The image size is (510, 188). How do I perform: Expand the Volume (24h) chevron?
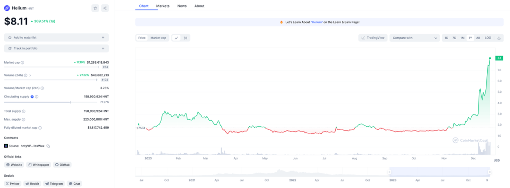[30, 75]
